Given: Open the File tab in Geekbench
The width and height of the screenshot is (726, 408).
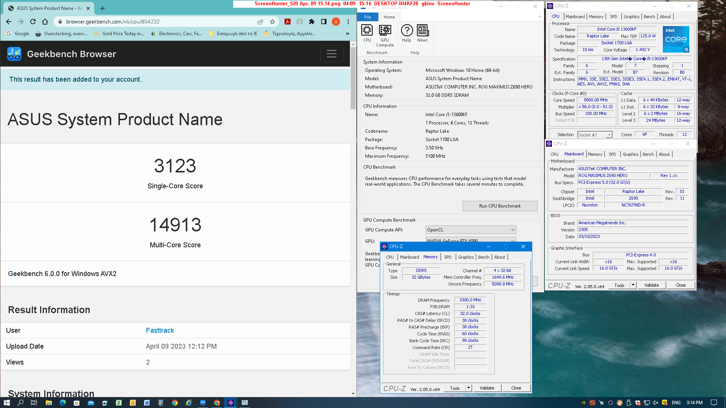Looking at the screenshot, I should tap(368, 17).
